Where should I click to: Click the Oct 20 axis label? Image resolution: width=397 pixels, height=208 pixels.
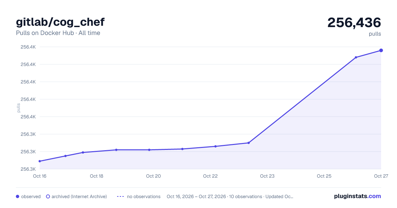[x=154, y=176]
